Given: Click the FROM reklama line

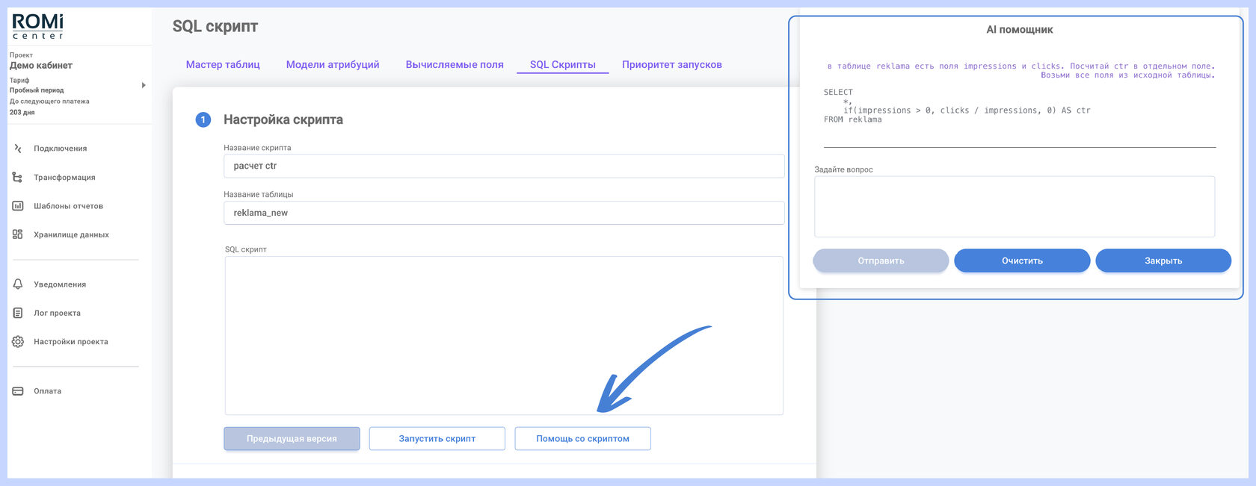Looking at the screenshot, I should 852,119.
